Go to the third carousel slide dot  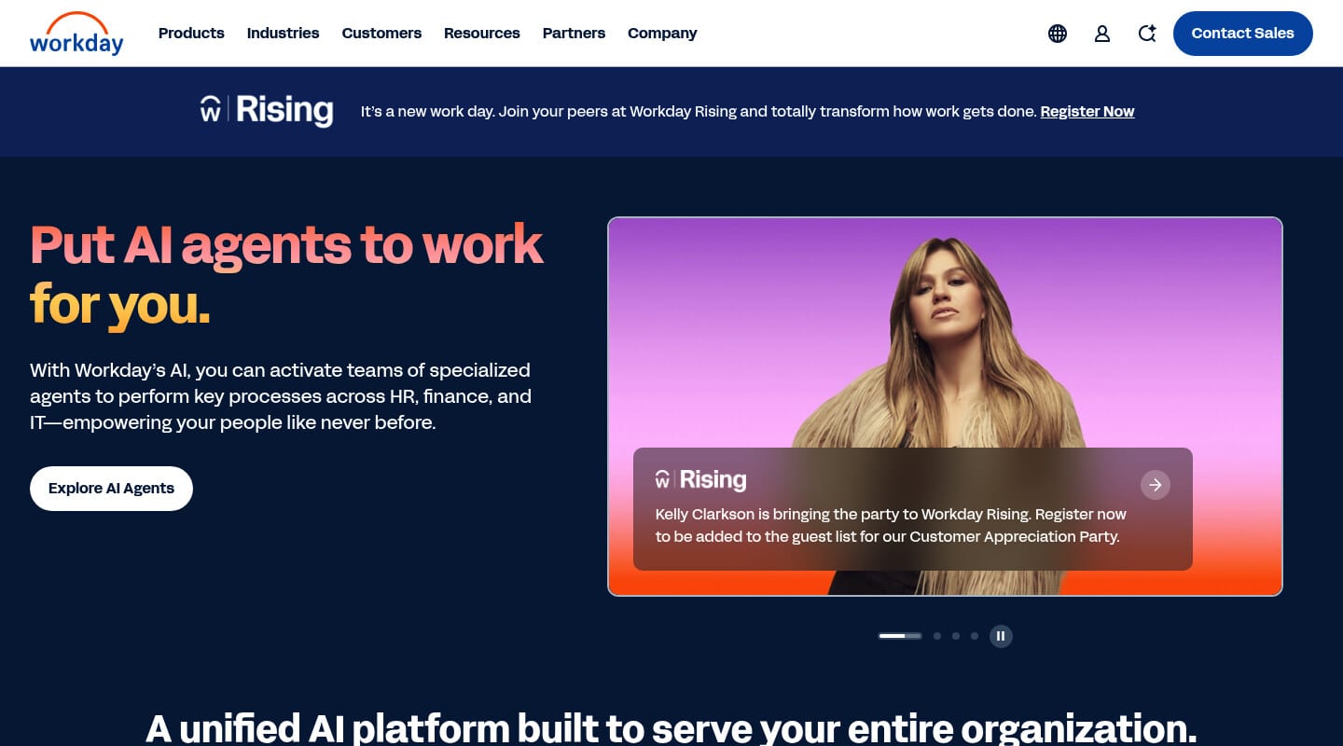point(956,636)
